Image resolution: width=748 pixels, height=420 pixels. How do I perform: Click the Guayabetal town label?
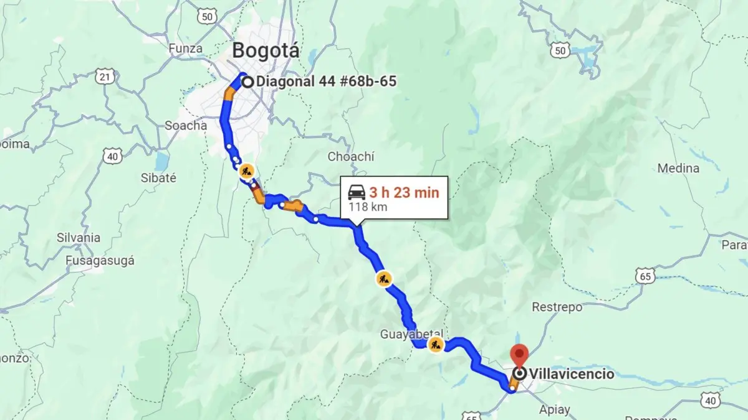coord(411,334)
